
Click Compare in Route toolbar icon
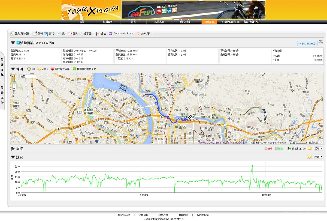tap(110, 34)
